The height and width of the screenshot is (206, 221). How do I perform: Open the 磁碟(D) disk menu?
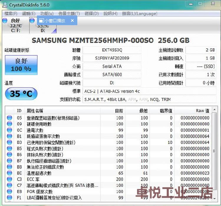tap(92, 14)
